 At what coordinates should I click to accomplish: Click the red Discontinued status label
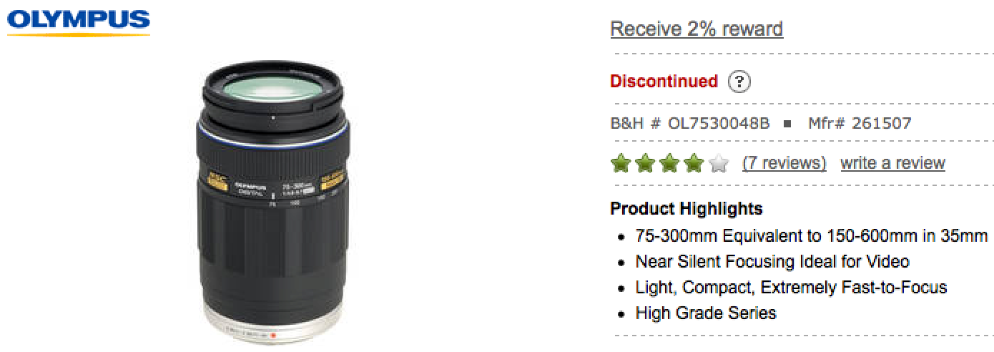(x=664, y=82)
